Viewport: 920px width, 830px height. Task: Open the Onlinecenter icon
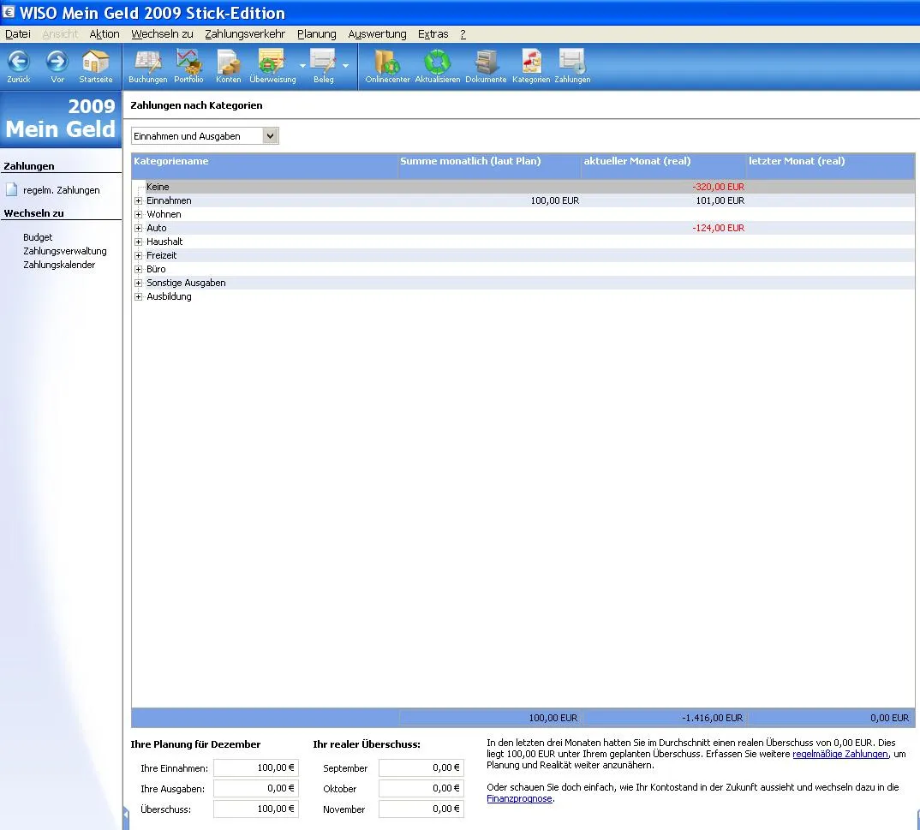click(387, 63)
